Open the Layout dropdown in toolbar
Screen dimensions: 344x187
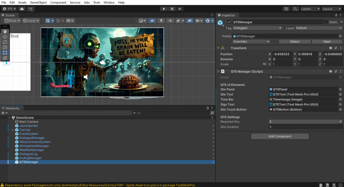coord(332,9)
